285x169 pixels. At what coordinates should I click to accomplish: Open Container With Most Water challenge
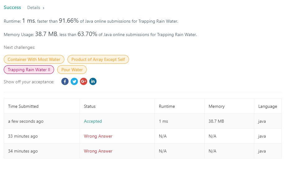point(34,59)
